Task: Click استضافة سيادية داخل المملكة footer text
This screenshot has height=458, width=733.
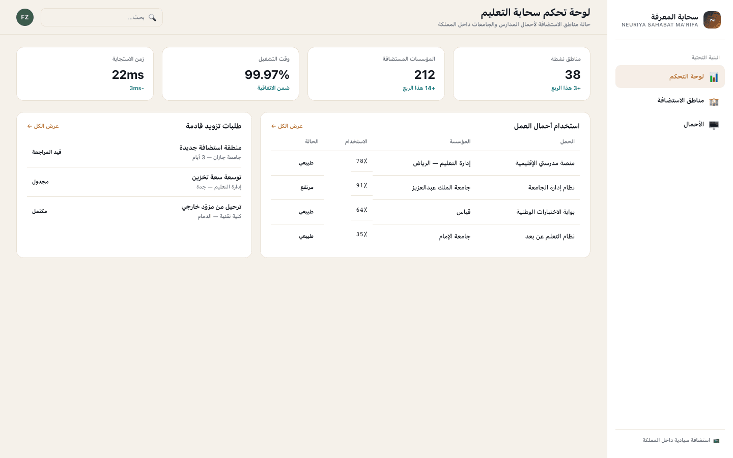Action: point(676,441)
